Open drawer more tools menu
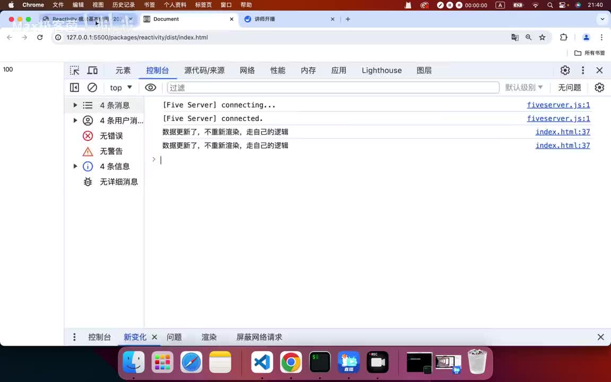This screenshot has height=382, width=611. pos(74,337)
